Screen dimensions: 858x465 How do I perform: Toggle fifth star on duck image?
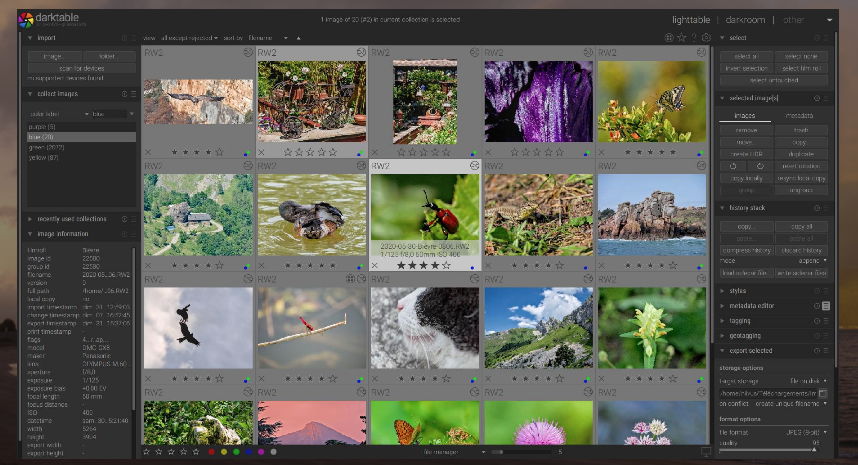[333, 266]
